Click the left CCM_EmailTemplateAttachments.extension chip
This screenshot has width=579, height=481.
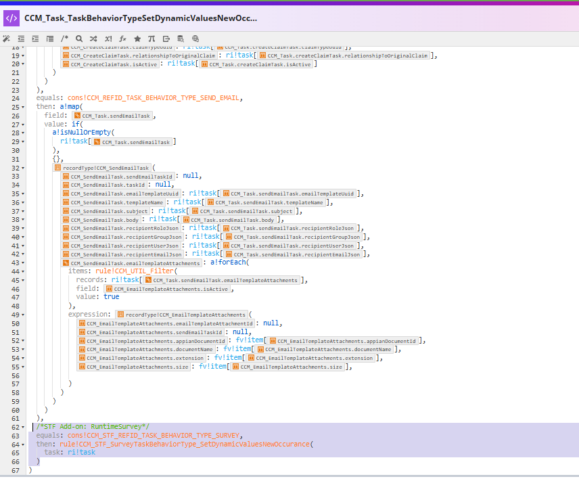pyautogui.click(x=141, y=358)
